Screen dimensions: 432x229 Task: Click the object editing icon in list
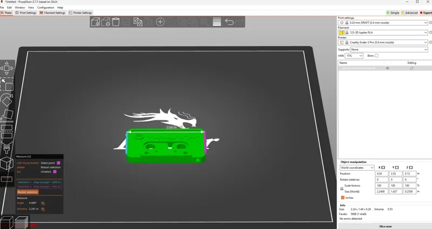coord(411,69)
